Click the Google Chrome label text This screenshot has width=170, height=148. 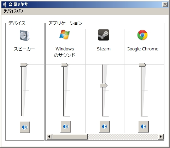(x=143, y=49)
